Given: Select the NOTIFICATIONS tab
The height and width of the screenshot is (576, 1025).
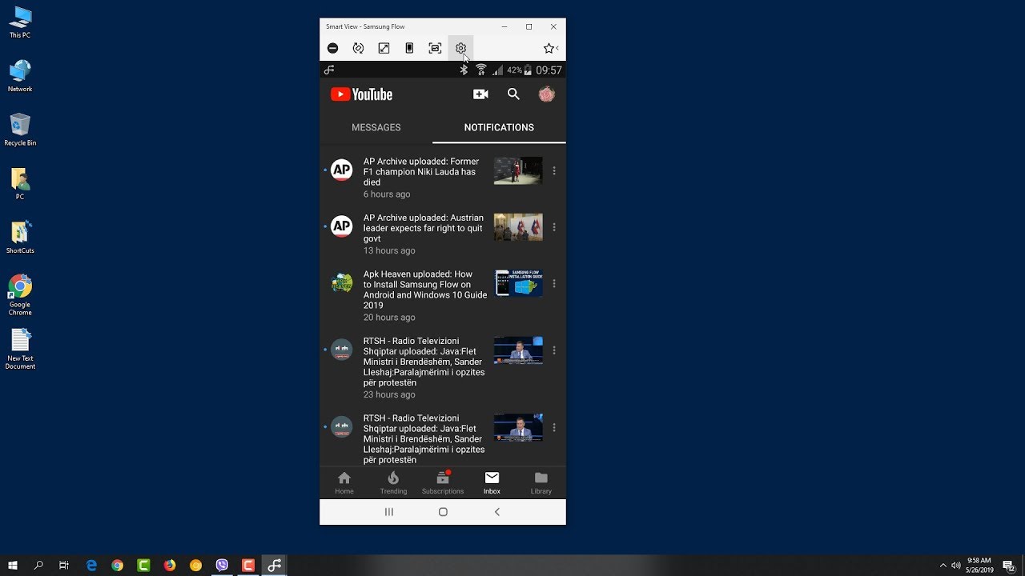Looking at the screenshot, I should (x=499, y=127).
